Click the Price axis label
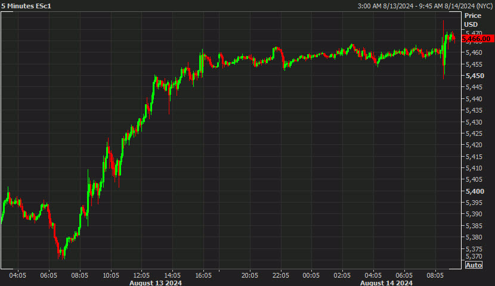Viewport: 495px width, 286px height. click(x=472, y=15)
